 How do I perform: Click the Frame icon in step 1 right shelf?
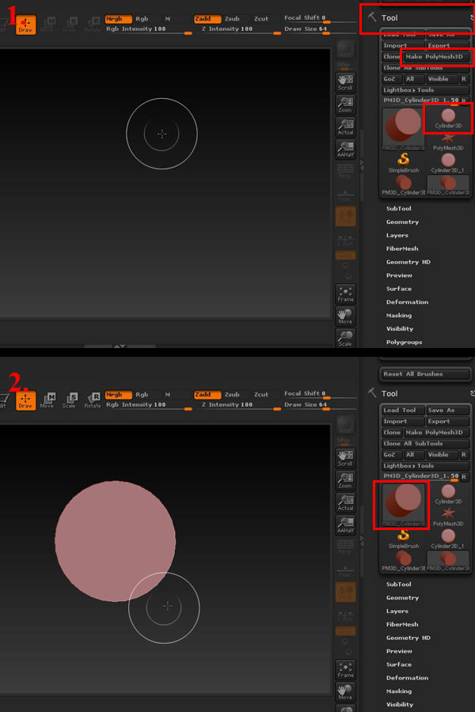(x=345, y=294)
